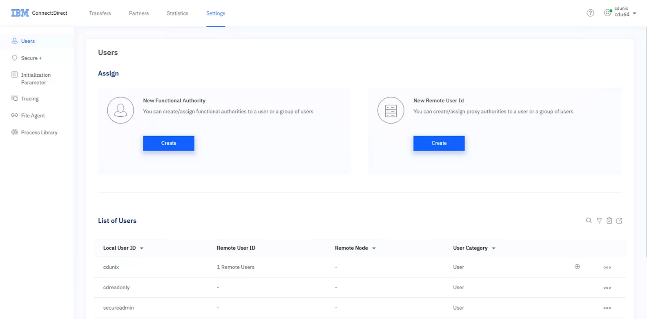Image resolution: width=647 pixels, height=319 pixels.
Task: Click the clipboard icon above the users table
Action: click(x=609, y=221)
